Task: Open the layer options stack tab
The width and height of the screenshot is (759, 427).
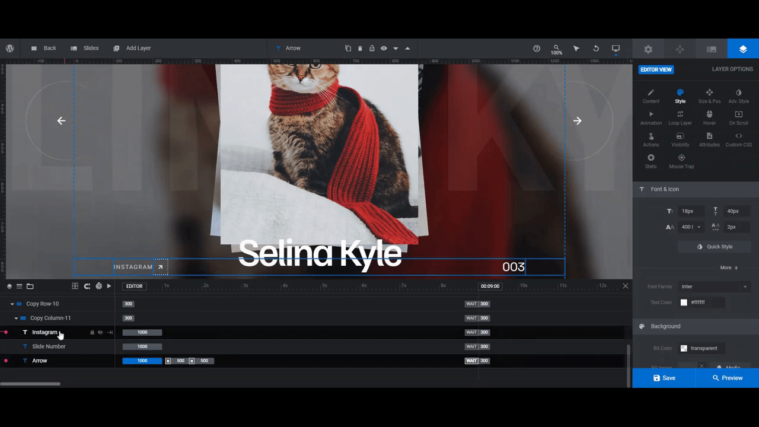Action: click(743, 49)
